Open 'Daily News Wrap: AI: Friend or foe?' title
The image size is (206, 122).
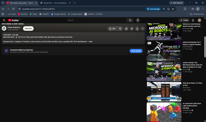[192, 84]
